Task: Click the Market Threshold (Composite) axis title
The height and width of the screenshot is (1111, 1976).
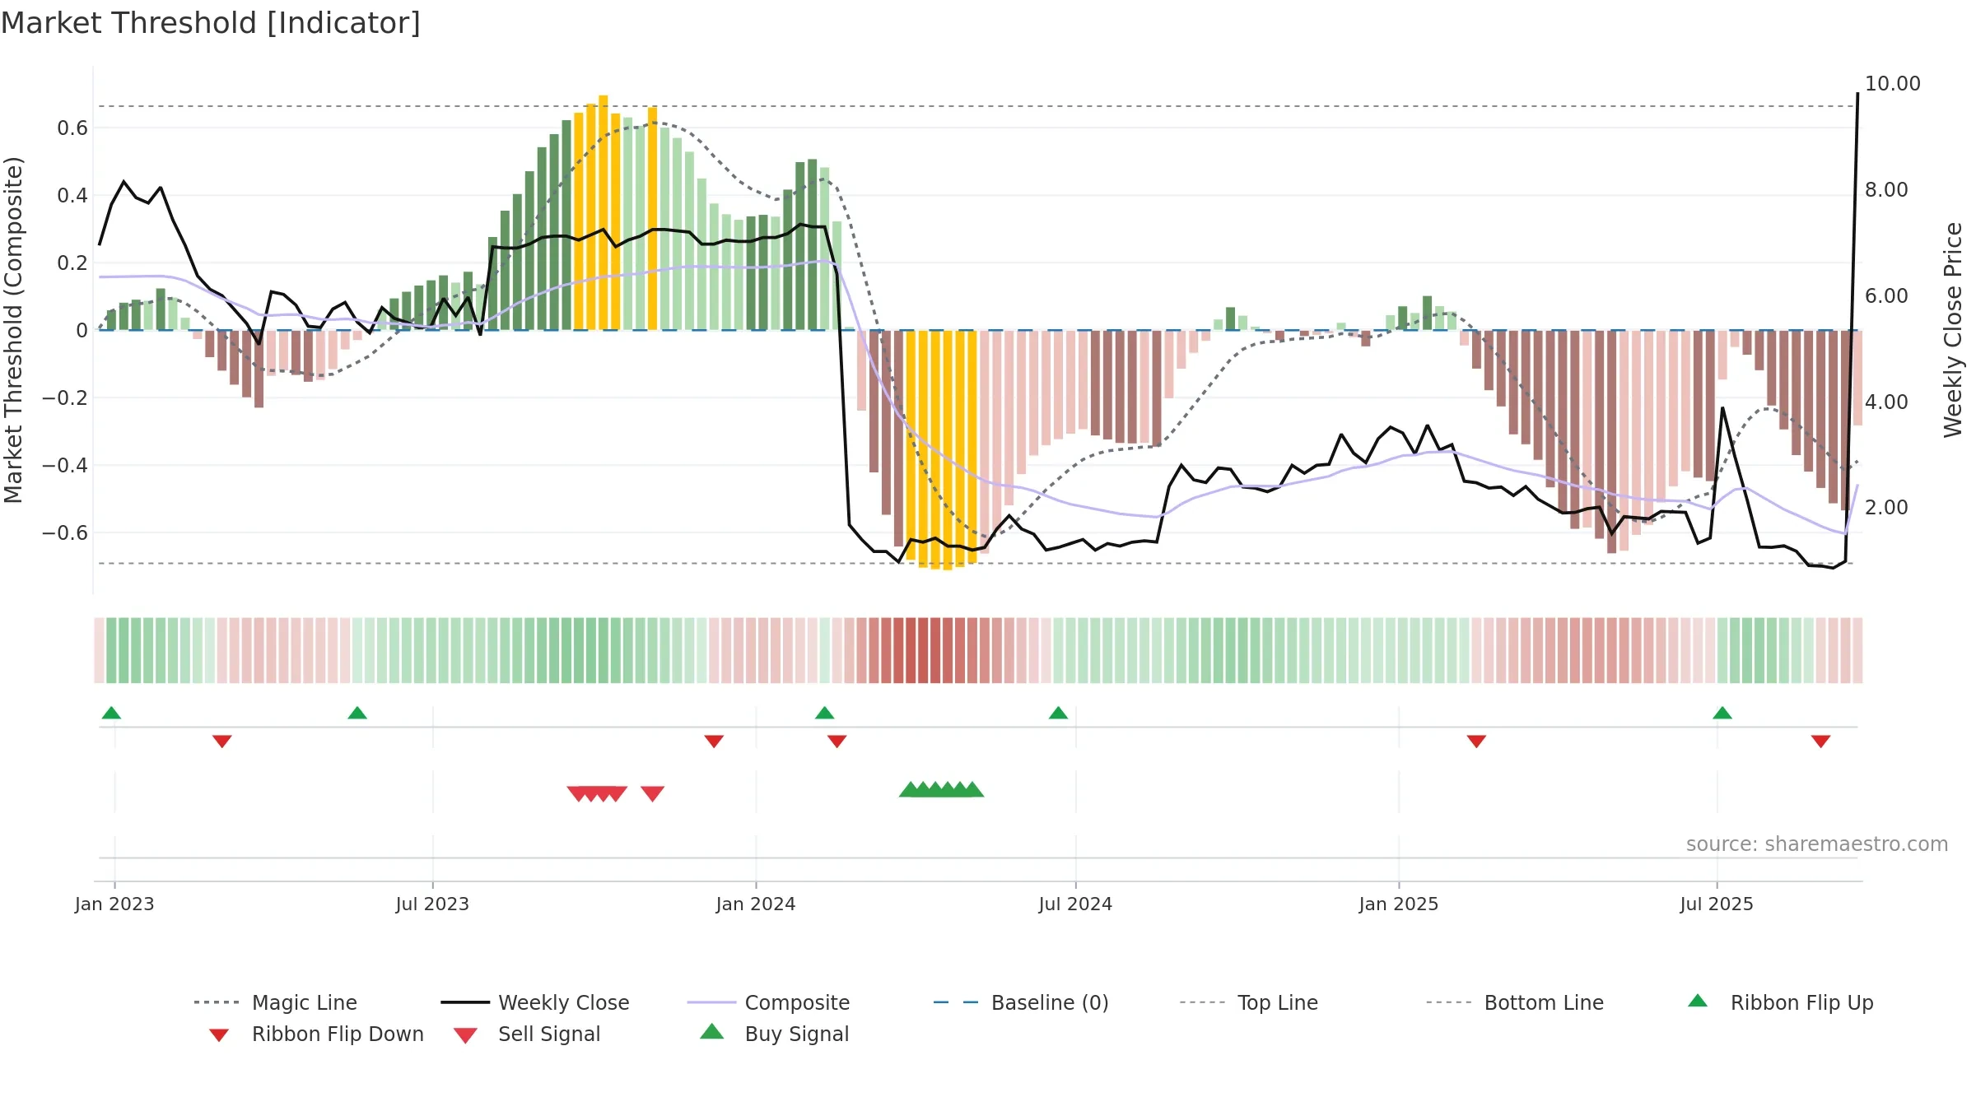Action: click(14, 330)
